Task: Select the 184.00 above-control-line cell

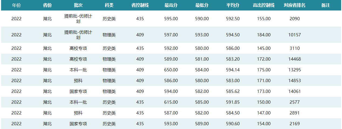Action: 264,35
